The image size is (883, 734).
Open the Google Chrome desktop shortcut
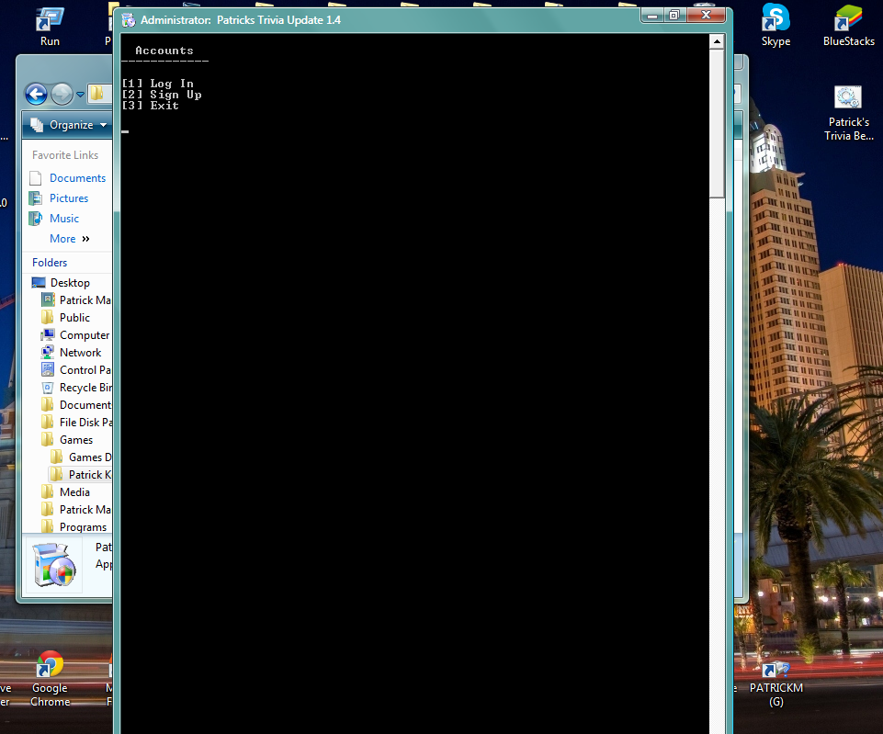tap(51, 680)
